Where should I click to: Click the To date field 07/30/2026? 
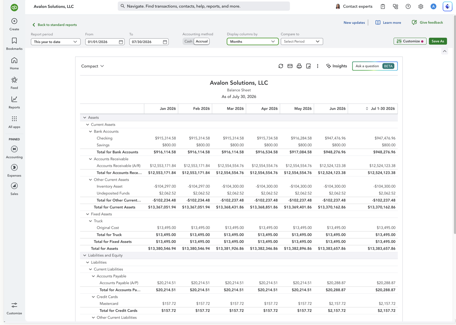click(149, 42)
